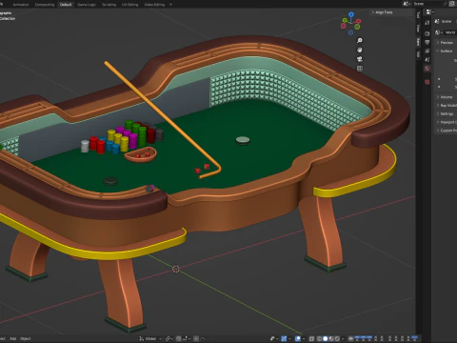This screenshot has width=457, height=343.
Task: Open the View tab in the viewport sidebar
Action: click(418, 29)
